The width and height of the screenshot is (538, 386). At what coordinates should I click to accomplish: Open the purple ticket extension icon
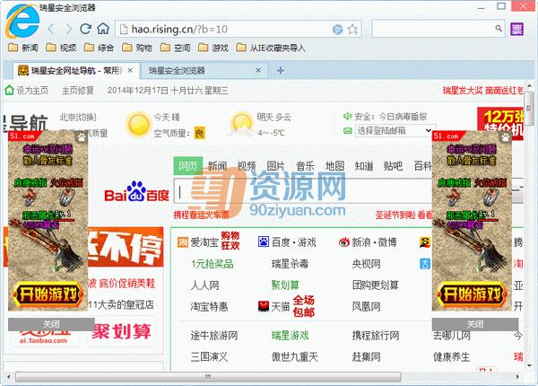point(516,30)
